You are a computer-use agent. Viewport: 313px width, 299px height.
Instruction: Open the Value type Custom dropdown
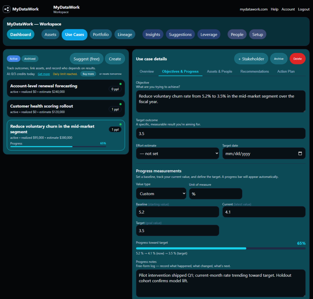tap(161, 194)
